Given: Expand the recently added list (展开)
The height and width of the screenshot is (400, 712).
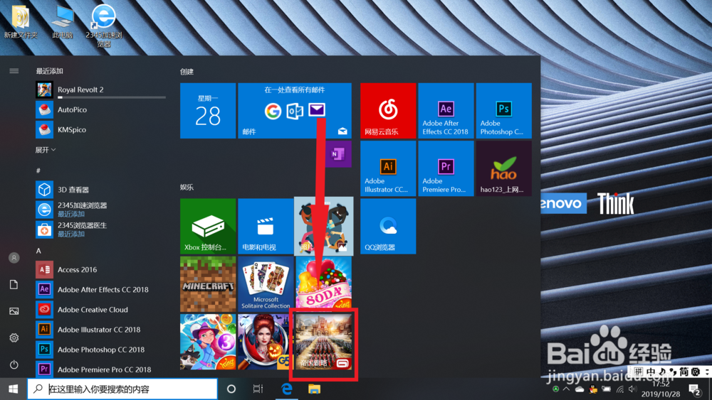Looking at the screenshot, I should [46, 150].
